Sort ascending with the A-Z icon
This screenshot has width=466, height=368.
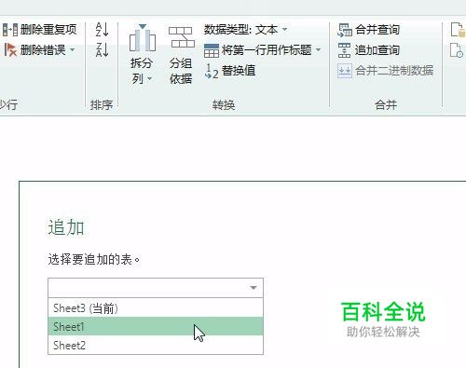103,30
